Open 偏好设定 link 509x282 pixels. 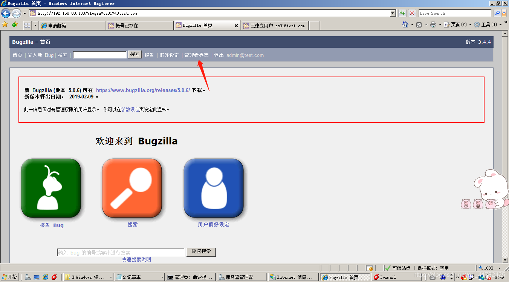[x=169, y=55]
